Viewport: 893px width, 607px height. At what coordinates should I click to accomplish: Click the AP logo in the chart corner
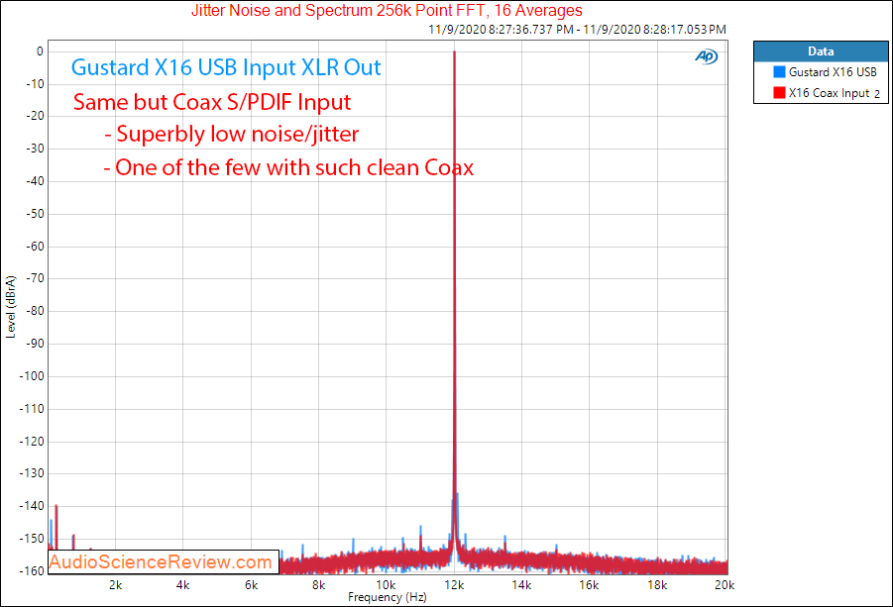point(707,56)
